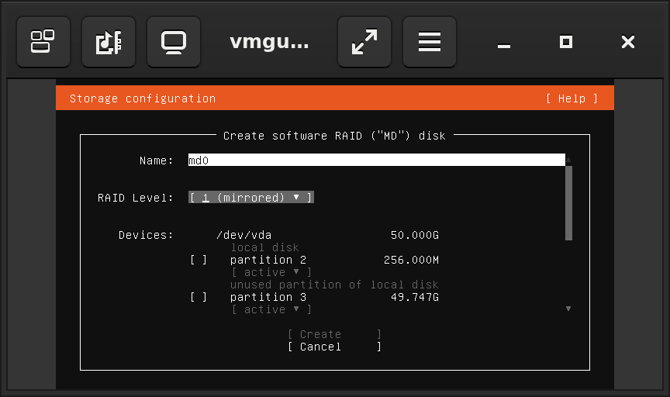Viewport: 670px width, 397px height.
Task: Click the media/USB devices toolbar icon
Action: [x=109, y=42]
